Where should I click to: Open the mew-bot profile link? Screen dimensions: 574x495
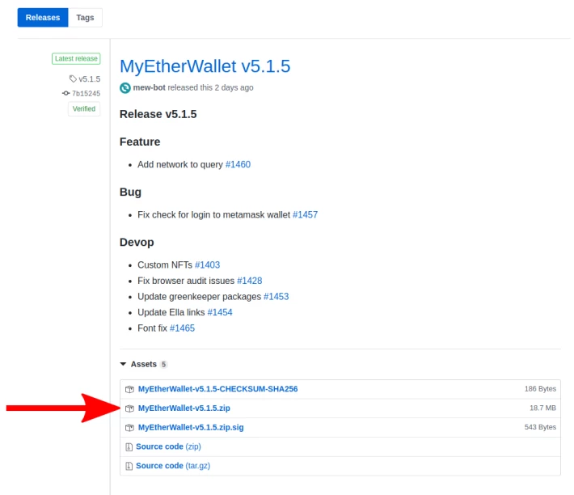(x=149, y=88)
